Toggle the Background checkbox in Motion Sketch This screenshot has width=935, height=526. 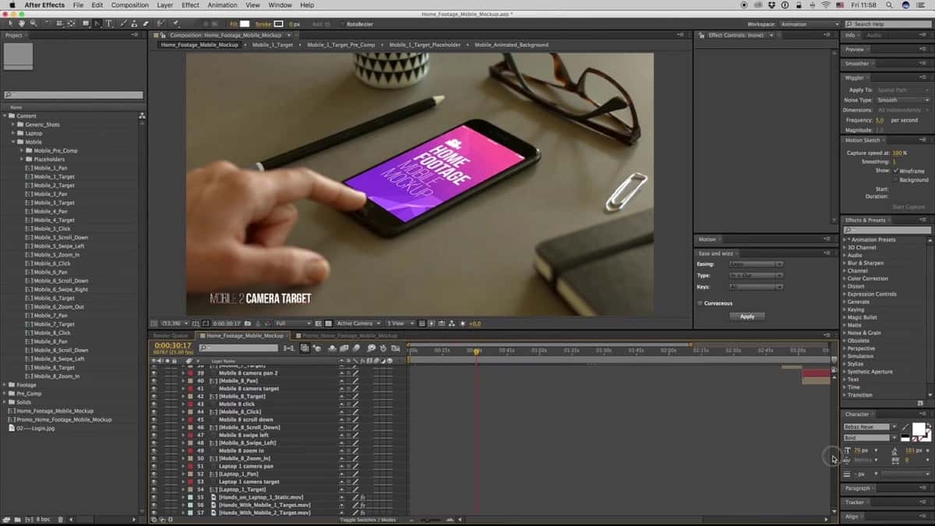point(896,180)
